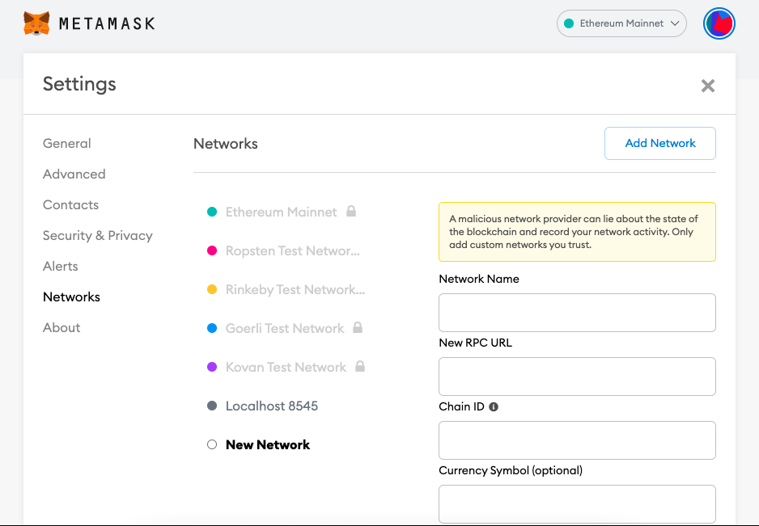Focus the Network Name input field
The width and height of the screenshot is (759, 526).
click(577, 313)
